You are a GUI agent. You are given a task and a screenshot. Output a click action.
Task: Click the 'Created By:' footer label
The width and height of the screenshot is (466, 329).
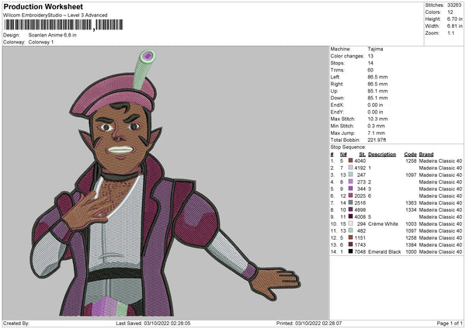[16, 324]
